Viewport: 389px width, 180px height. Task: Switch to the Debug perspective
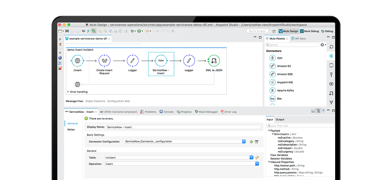[327, 31]
